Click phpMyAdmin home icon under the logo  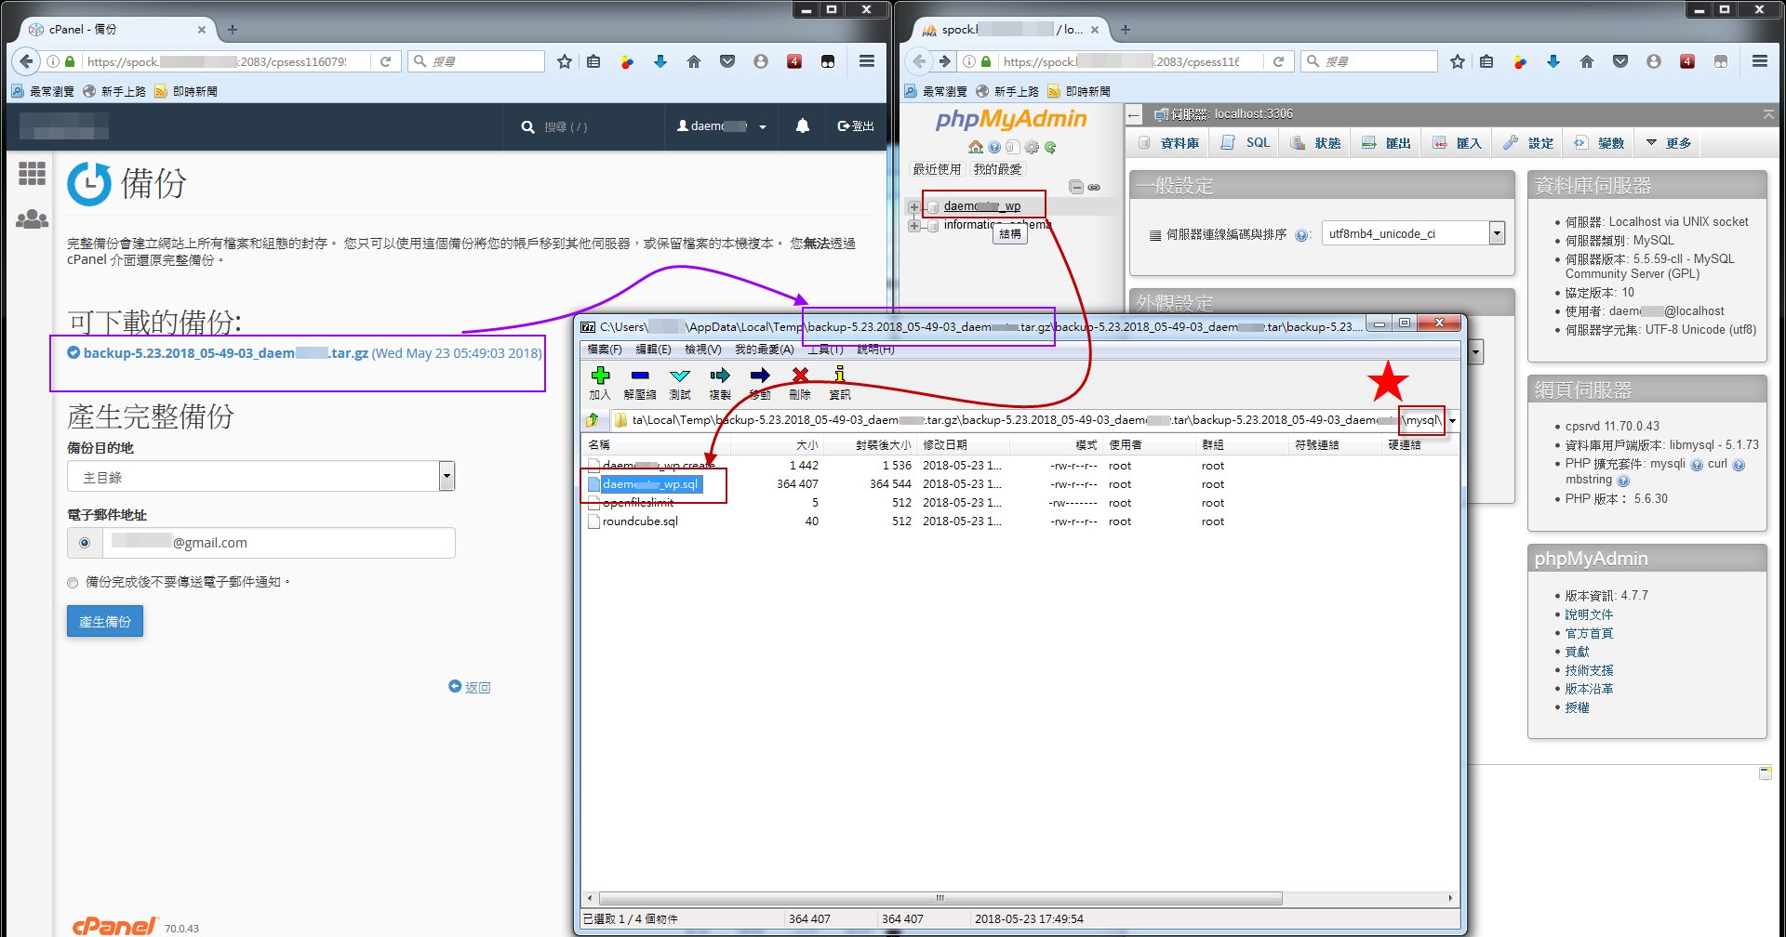[x=975, y=147]
